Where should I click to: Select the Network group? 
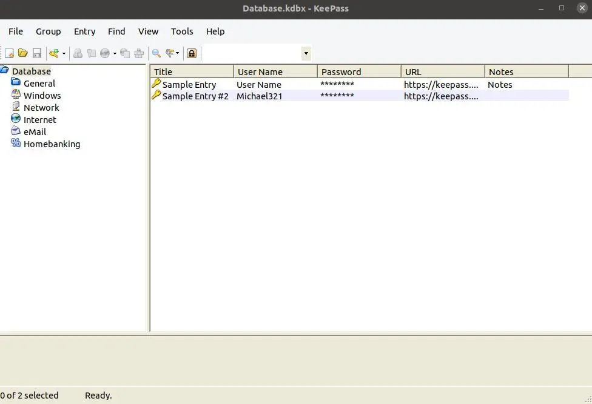[x=41, y=107]
